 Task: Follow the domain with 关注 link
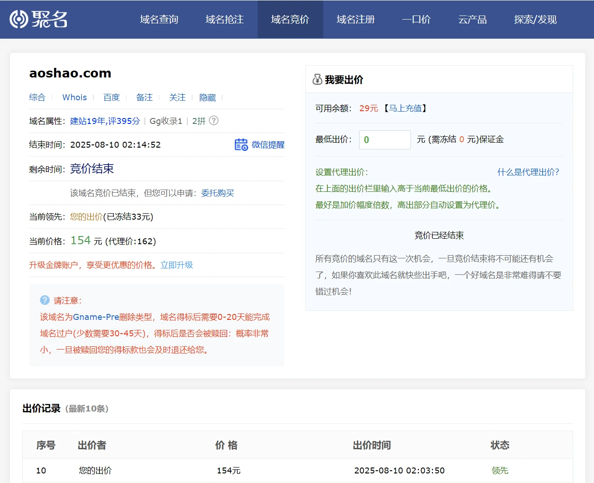click(177, 98)
